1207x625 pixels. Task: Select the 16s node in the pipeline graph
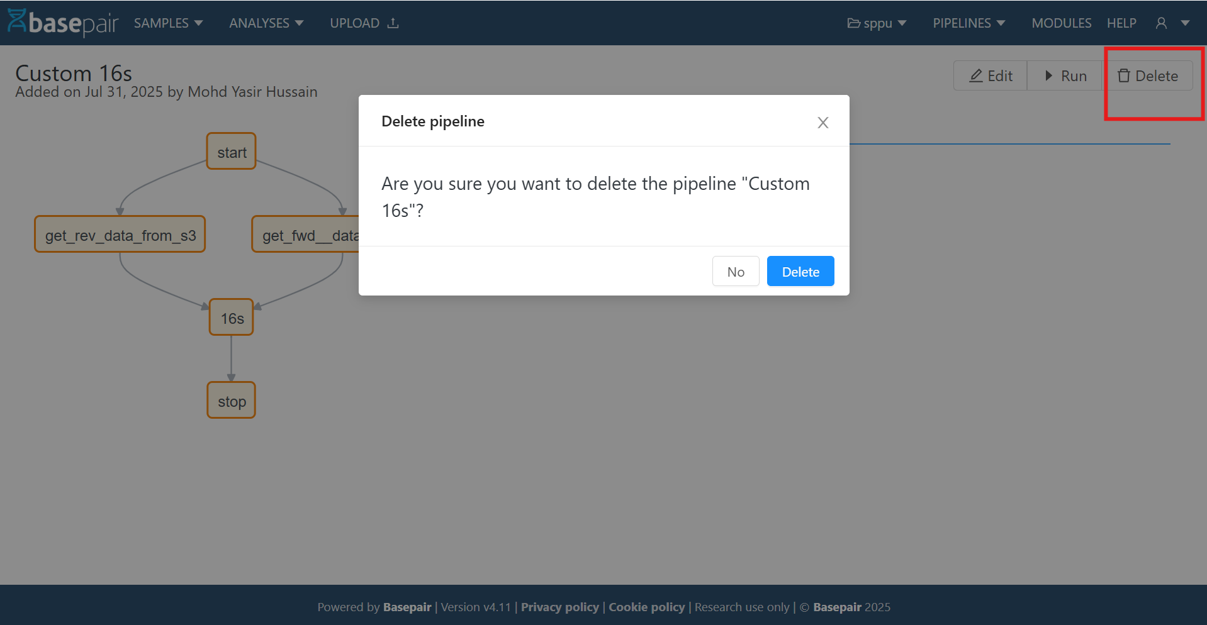tap(230, 318)
